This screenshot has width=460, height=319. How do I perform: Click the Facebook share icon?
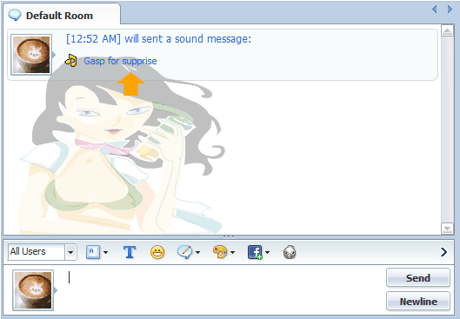point(255,252)
